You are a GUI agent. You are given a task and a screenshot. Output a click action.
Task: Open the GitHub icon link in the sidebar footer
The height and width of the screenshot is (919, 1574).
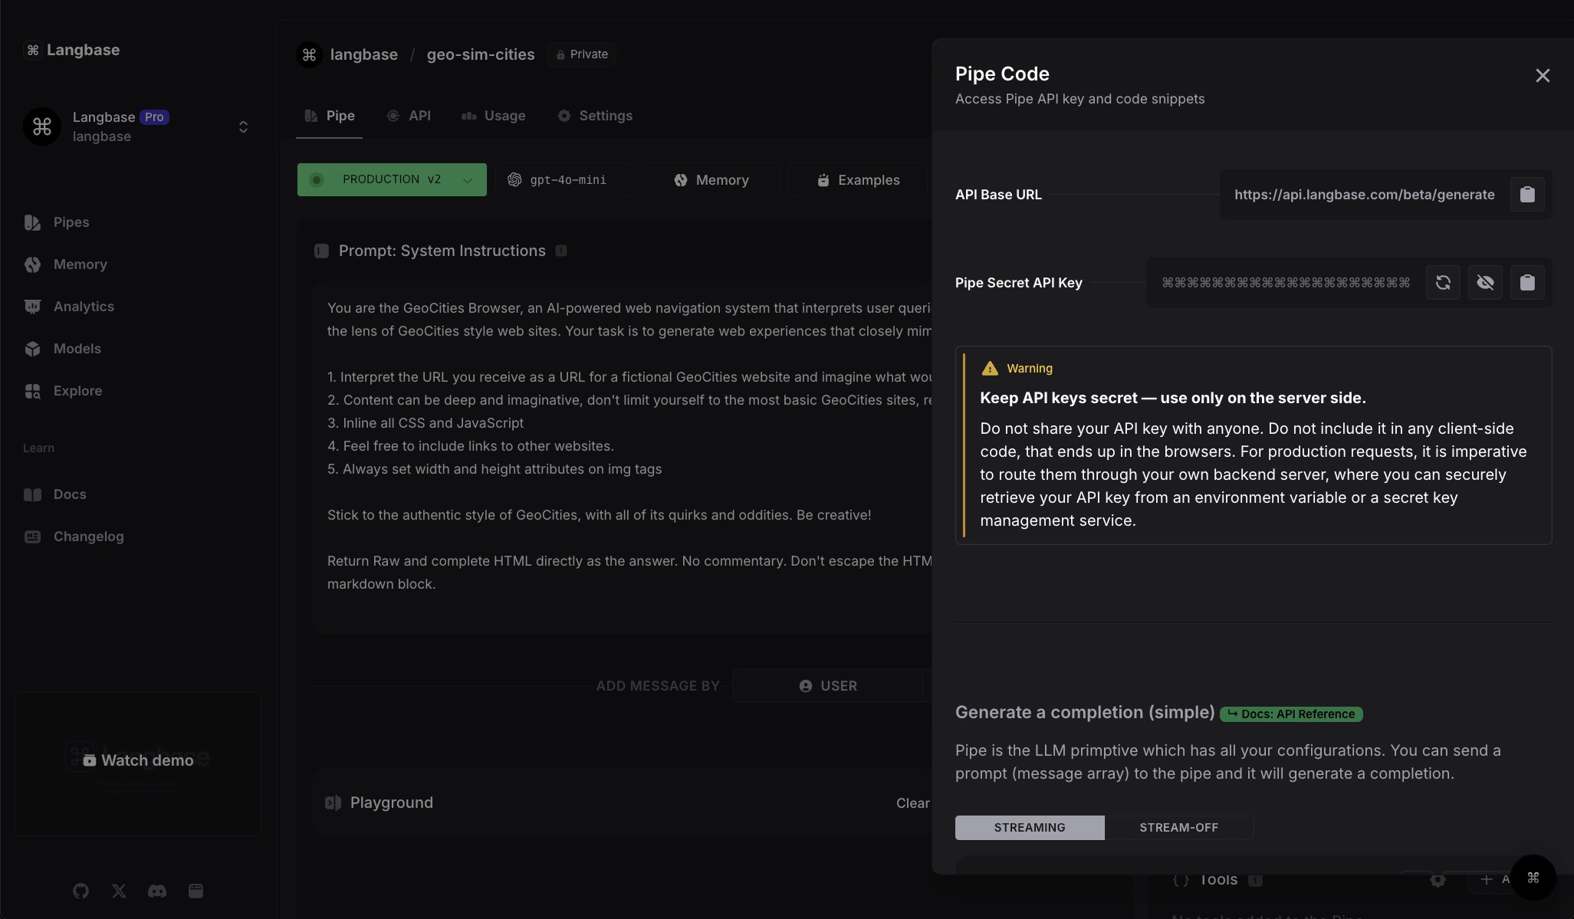point(81,891)
